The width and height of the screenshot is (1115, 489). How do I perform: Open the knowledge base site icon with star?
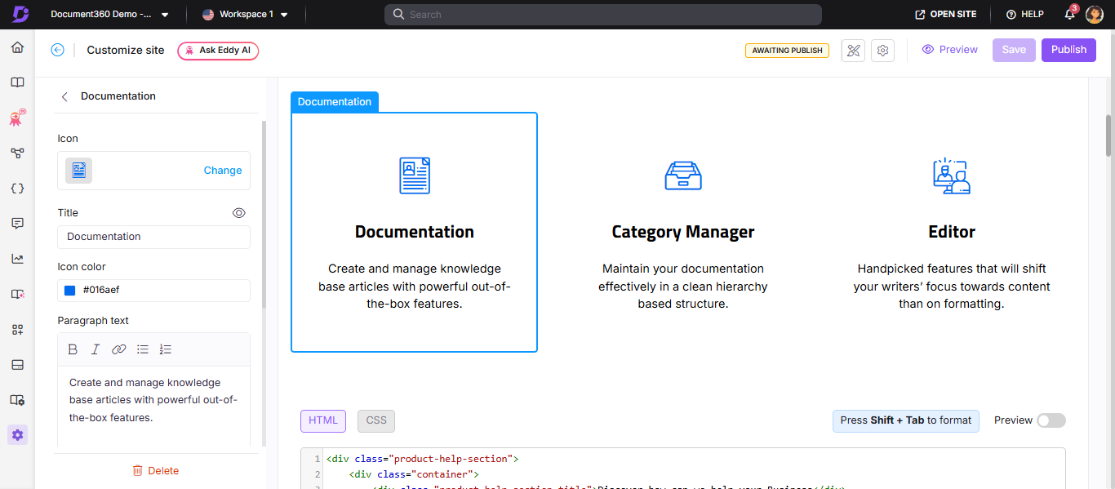click(x=17, y=294)
